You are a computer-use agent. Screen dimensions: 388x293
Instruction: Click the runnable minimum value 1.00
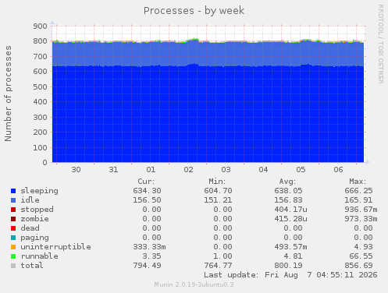click(222, 256)
